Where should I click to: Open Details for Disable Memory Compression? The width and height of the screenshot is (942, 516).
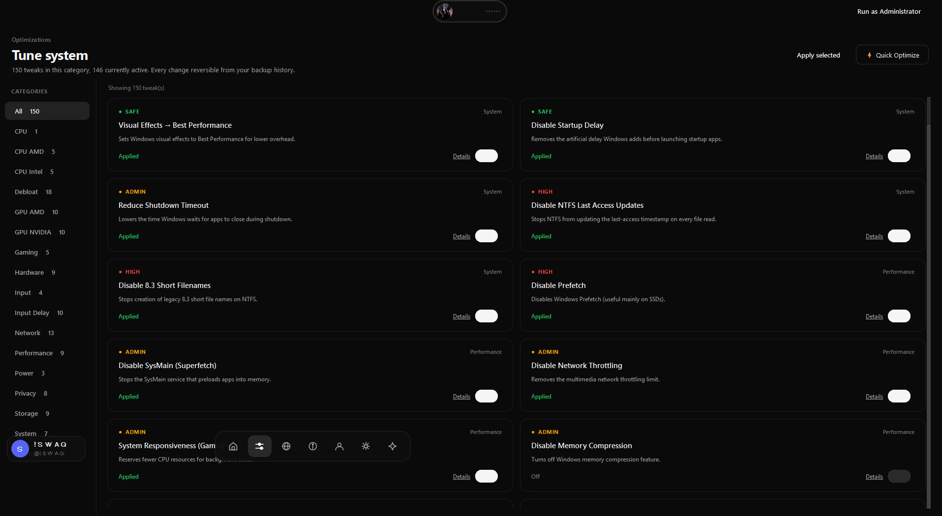click(x=874, y=477)
